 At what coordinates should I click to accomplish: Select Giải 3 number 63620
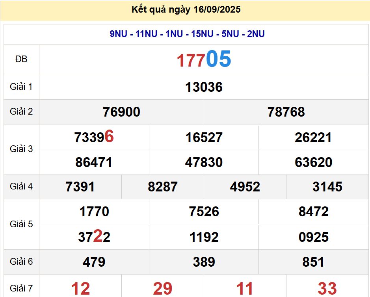313,162
